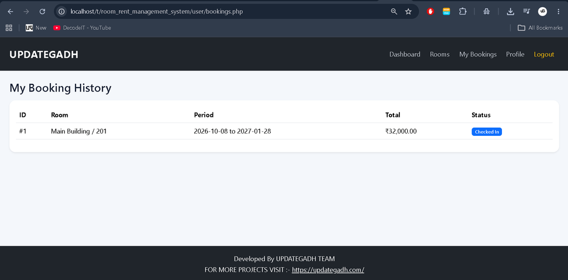Open the media controls icon
This screenshot has width=568, height=280.
click(x=526, y=12)
